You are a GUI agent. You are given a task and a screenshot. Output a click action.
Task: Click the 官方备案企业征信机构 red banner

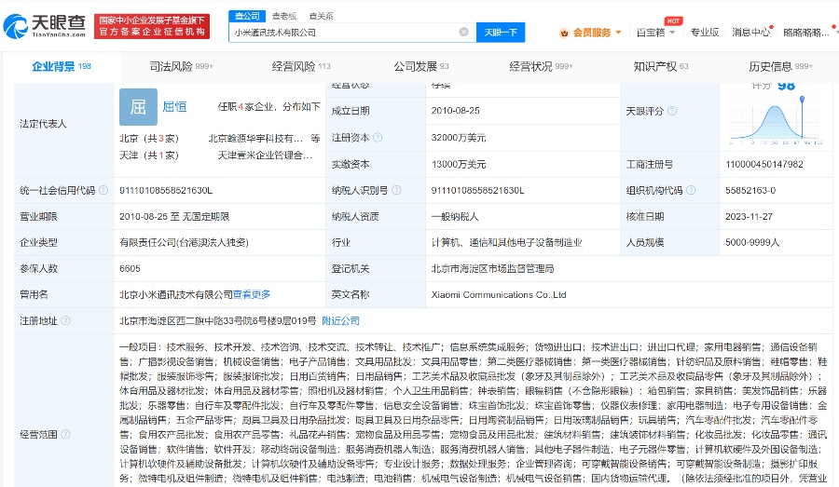coord(152,26)
